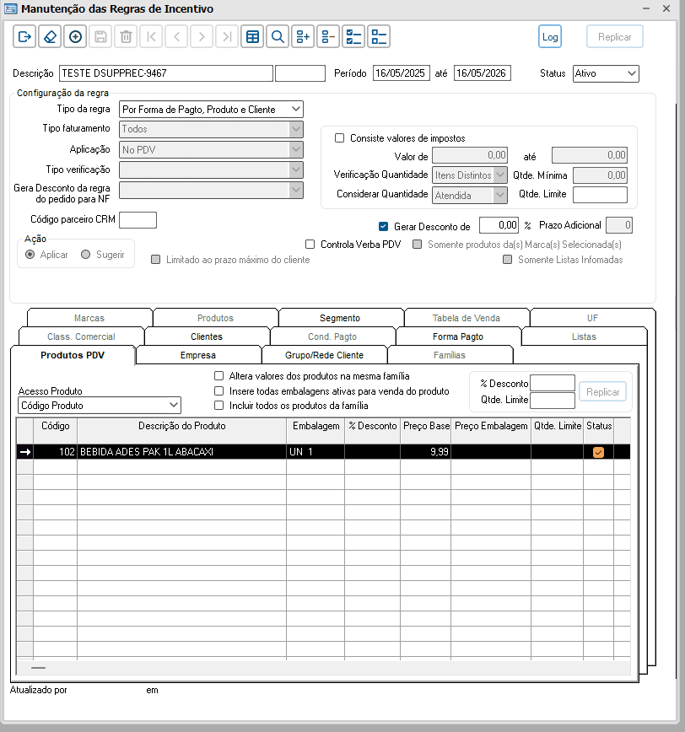Click the remove list item icon
The image size is (685, 732).
328,36
